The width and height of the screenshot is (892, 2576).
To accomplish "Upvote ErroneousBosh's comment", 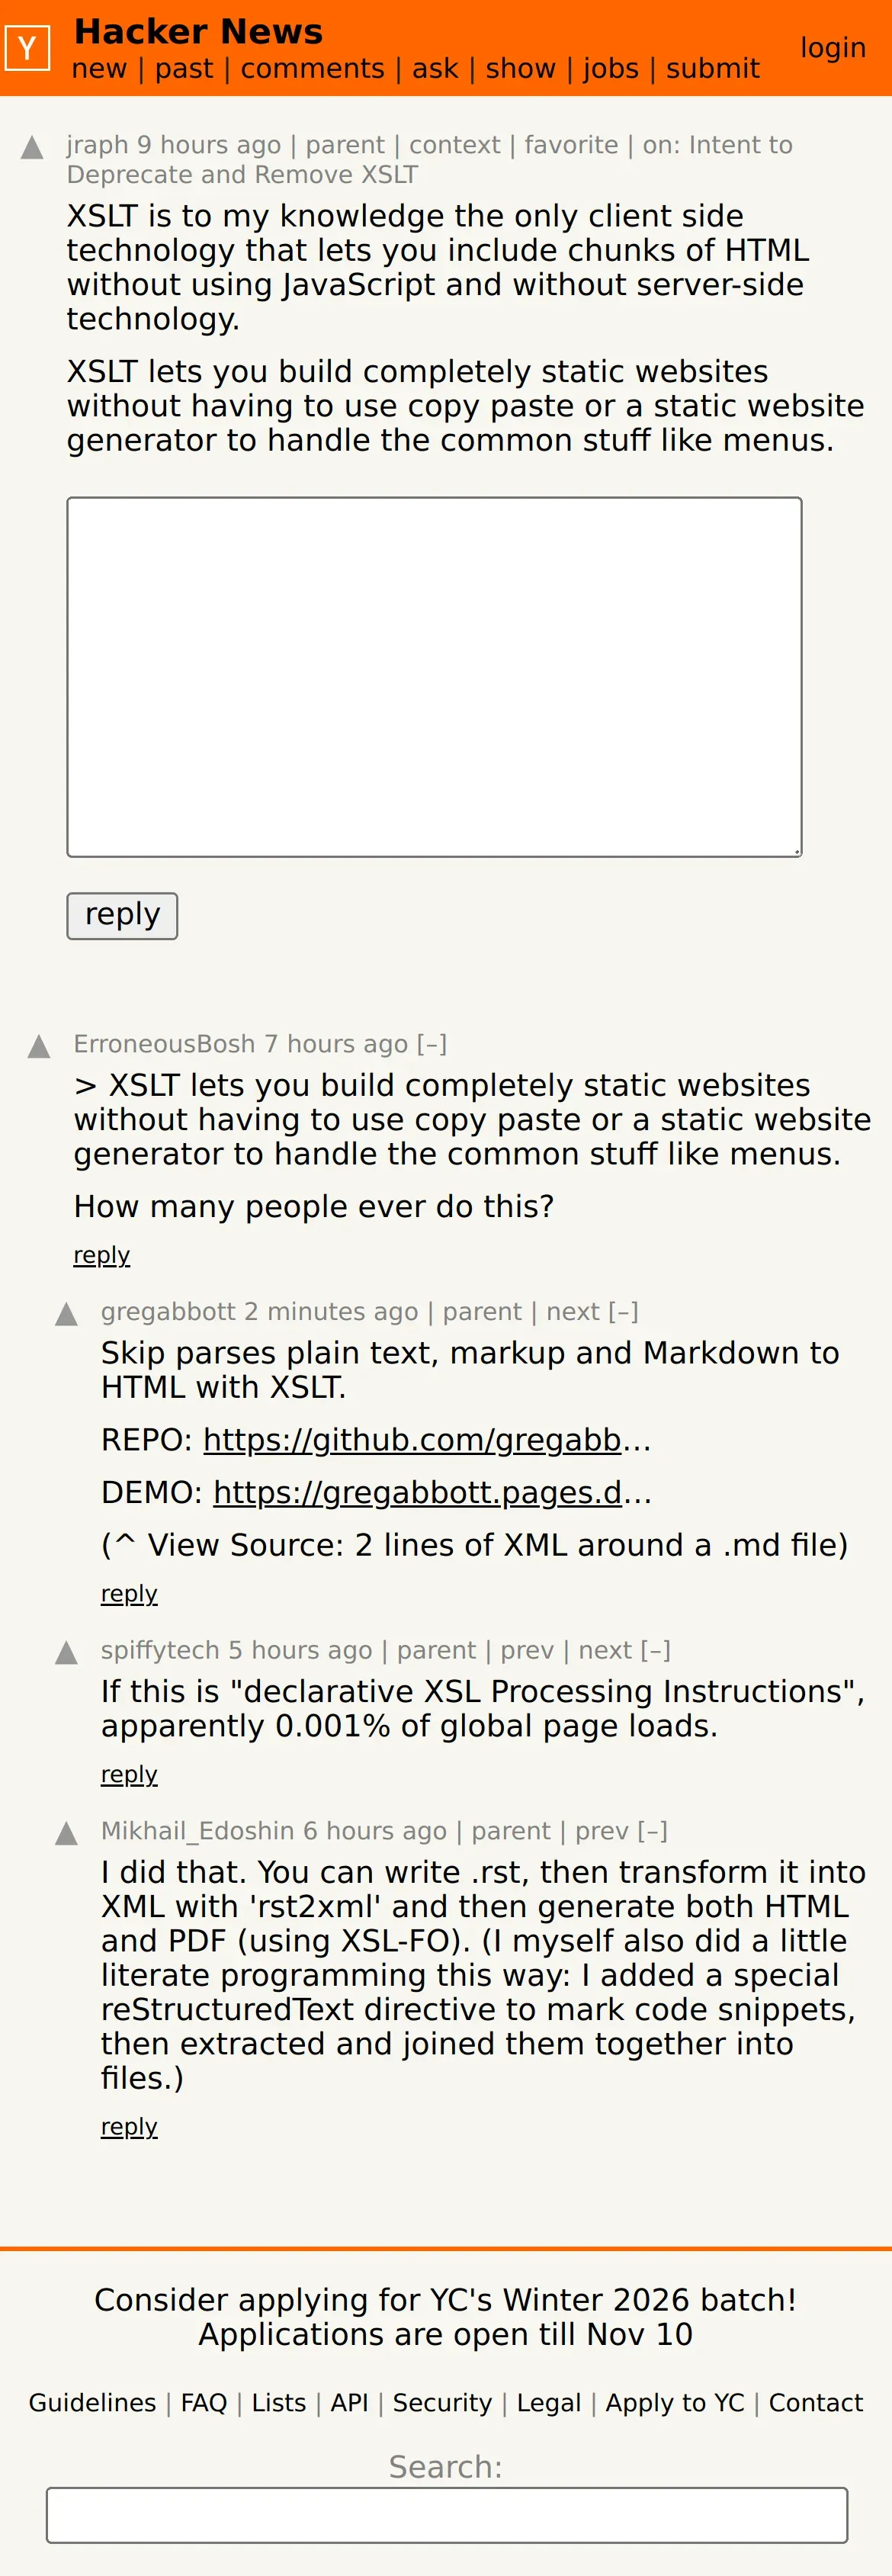I will pyautogui.click(x=39, y=1047).
